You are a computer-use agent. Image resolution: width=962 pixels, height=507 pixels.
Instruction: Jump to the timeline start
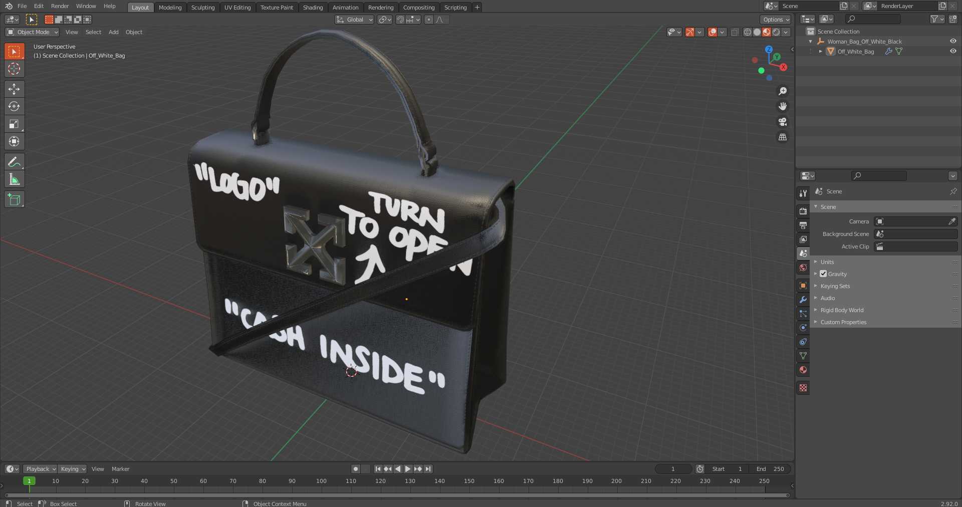coord(378,469)
